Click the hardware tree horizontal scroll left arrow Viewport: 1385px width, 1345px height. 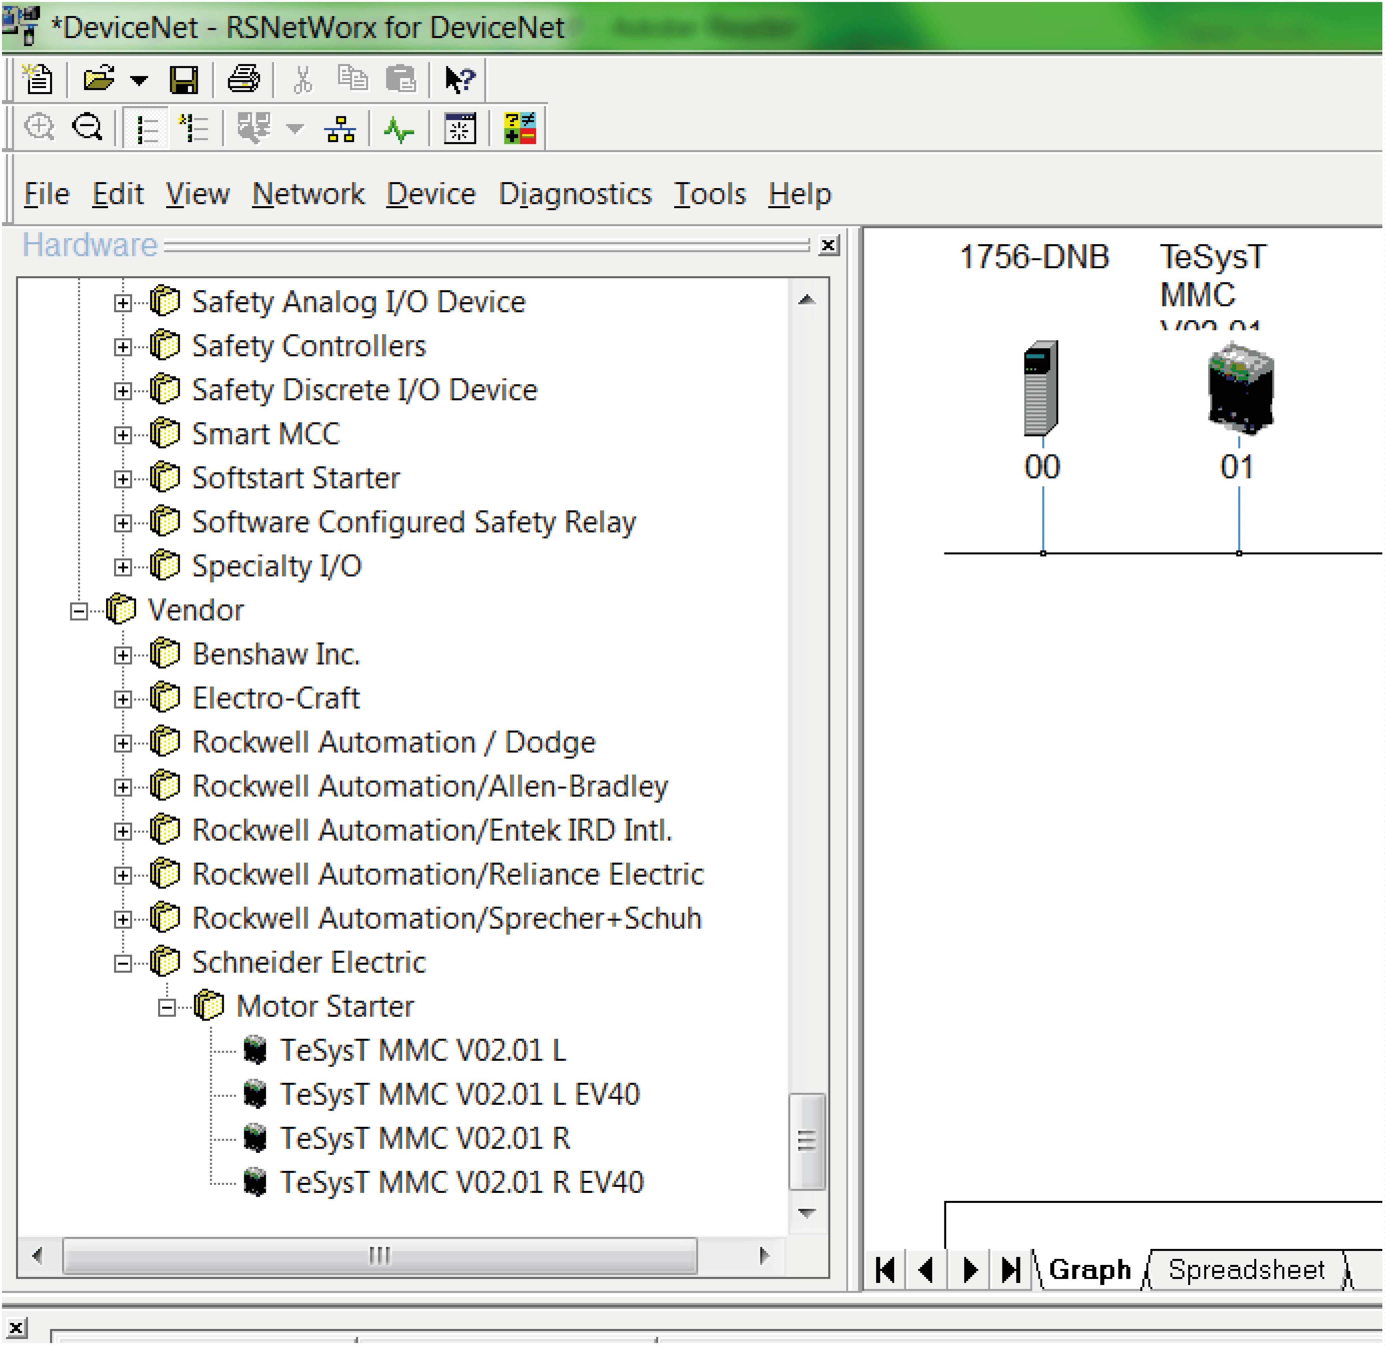(37, 1257)
